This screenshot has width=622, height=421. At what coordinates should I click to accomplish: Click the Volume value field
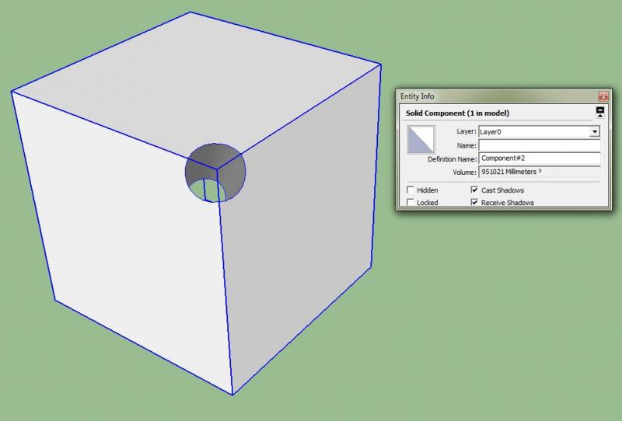click(x=539, y=172)
